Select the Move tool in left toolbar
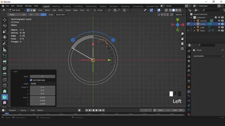The height and width of the screenshot is (126, 225). coord(5,20)
